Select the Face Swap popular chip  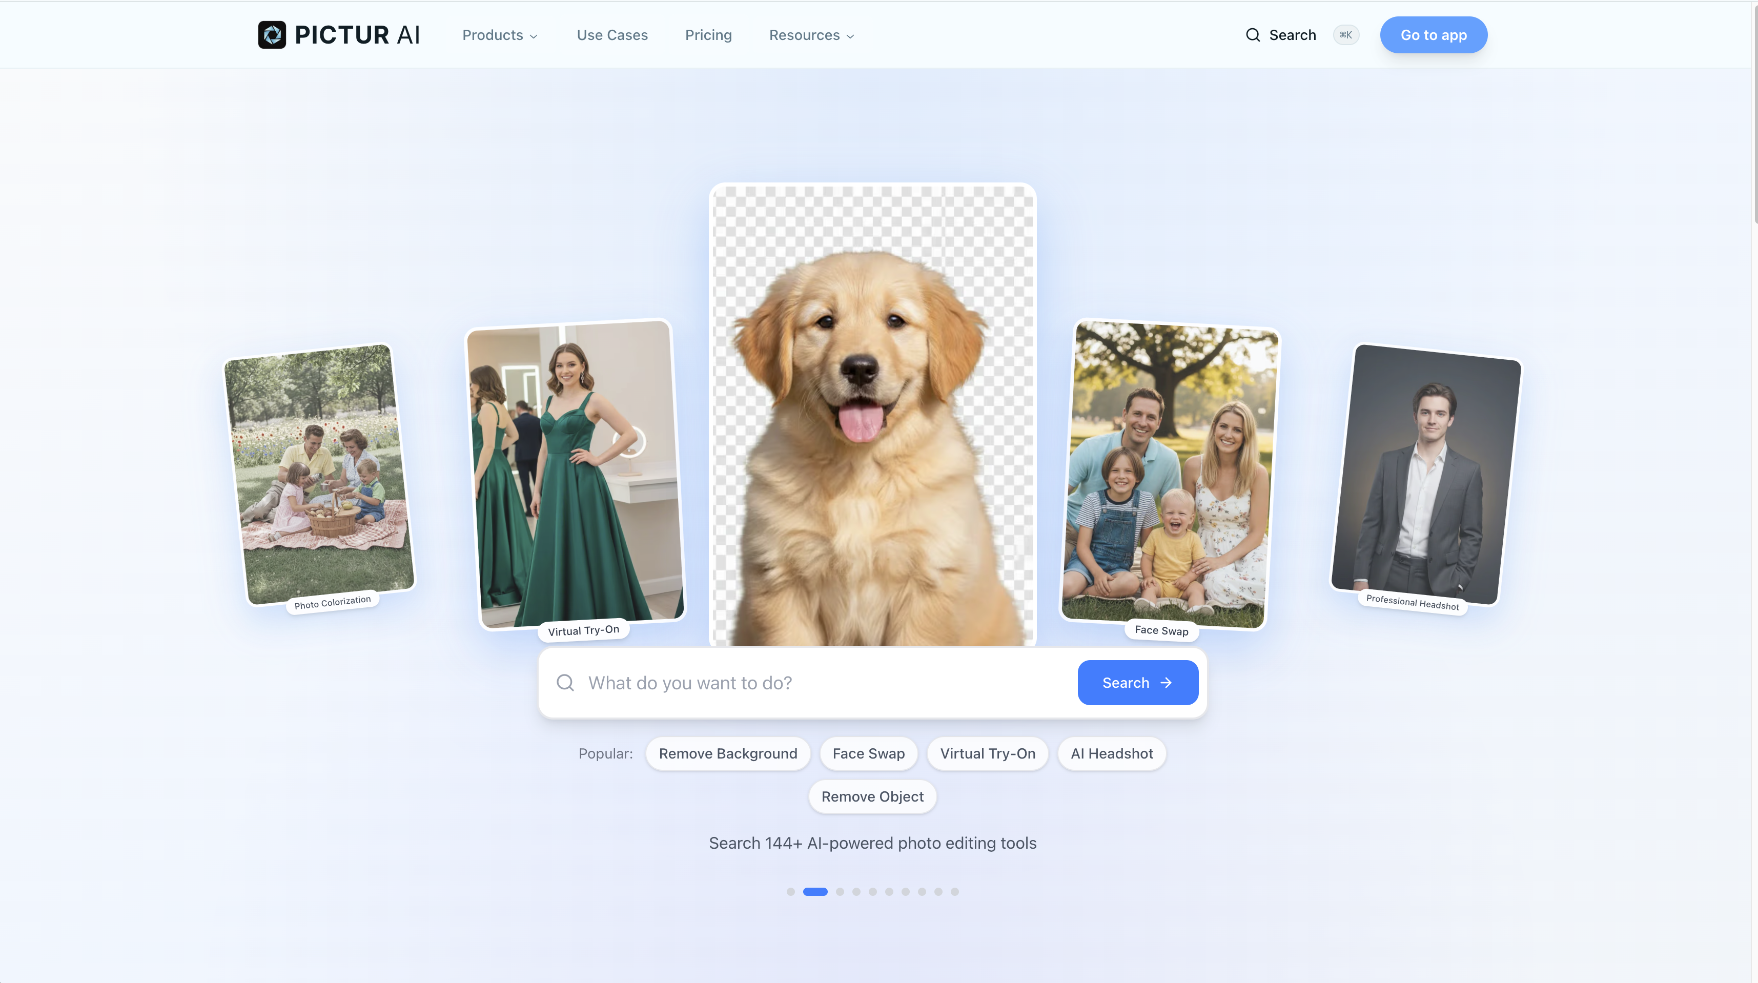coord(868,753)
